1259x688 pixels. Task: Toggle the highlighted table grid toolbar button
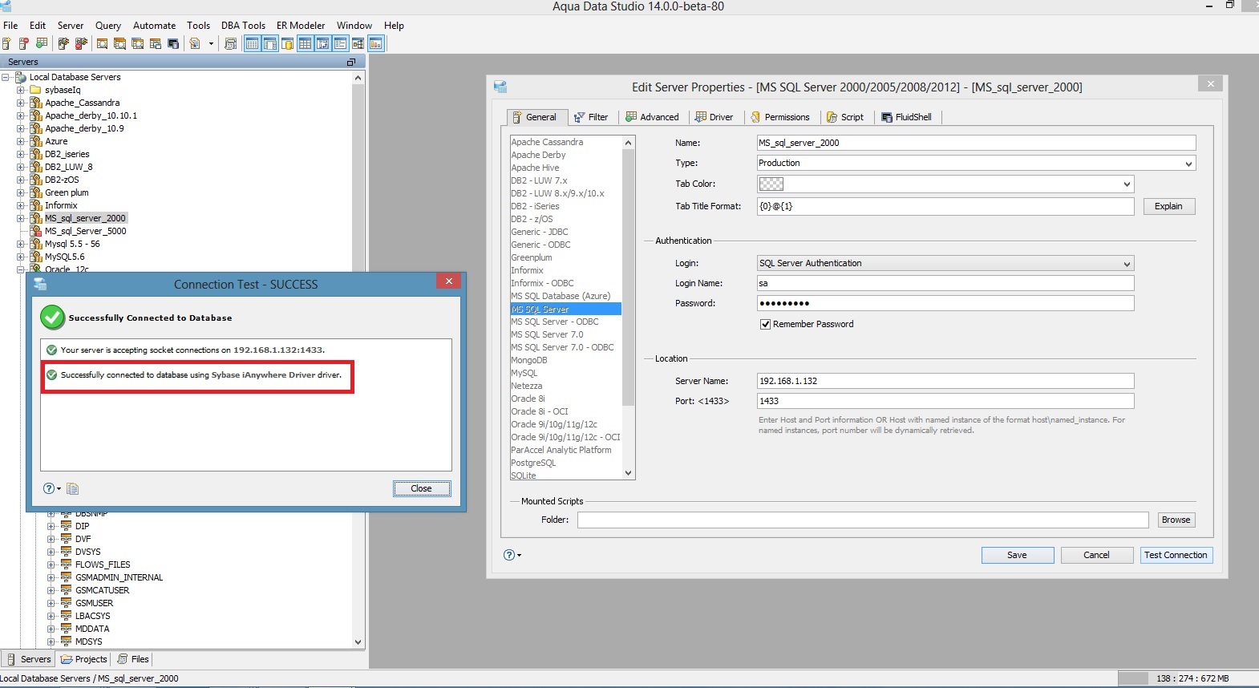(x=305, y=43)
